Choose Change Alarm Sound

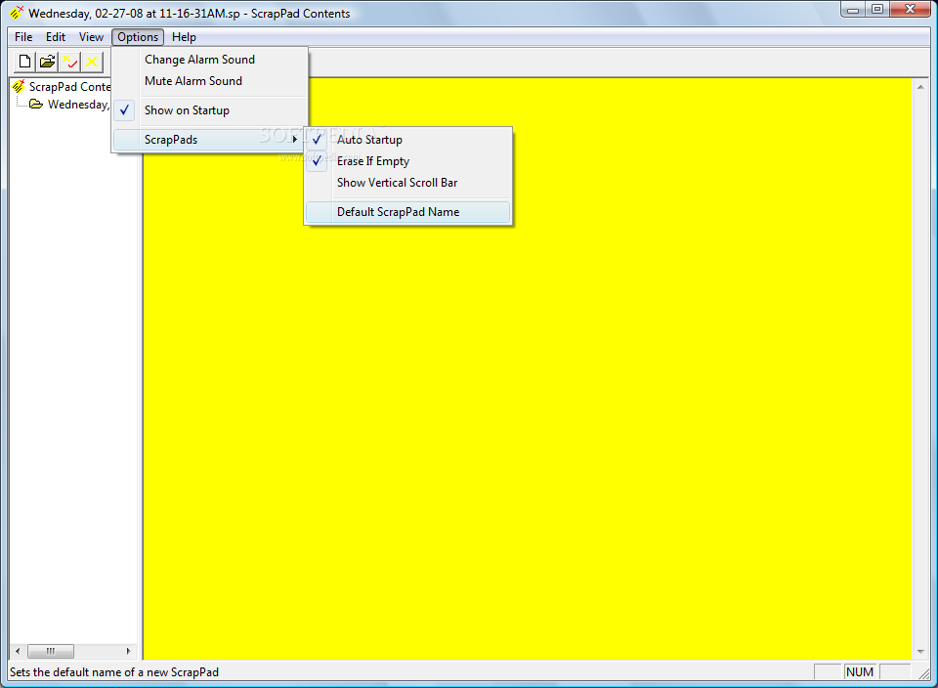210,60
